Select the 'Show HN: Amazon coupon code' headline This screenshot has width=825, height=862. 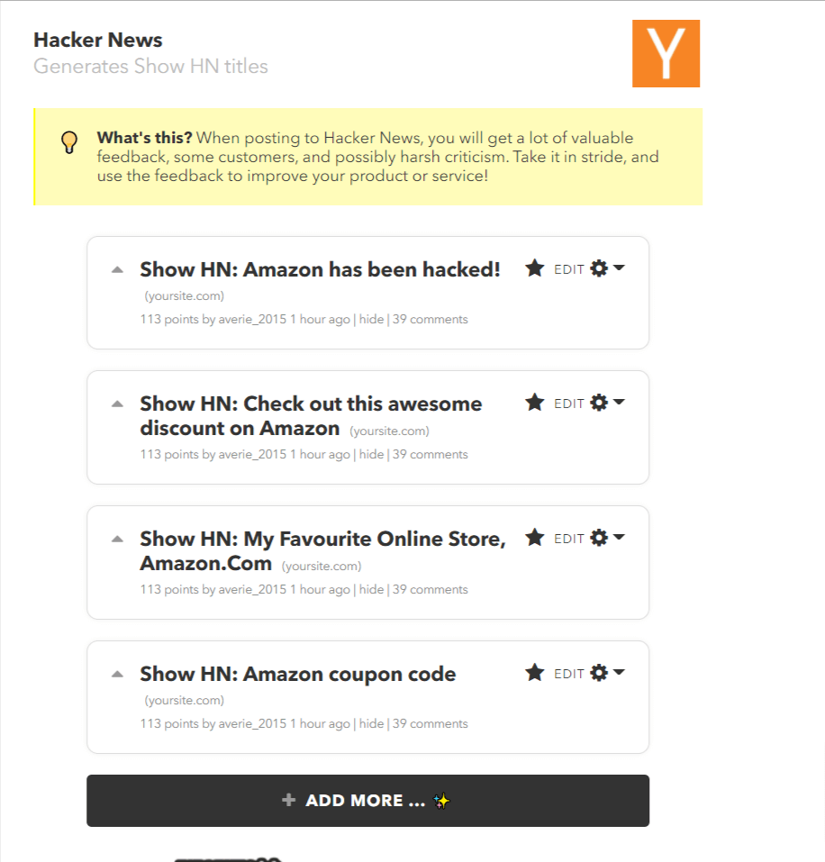(297, 674)
